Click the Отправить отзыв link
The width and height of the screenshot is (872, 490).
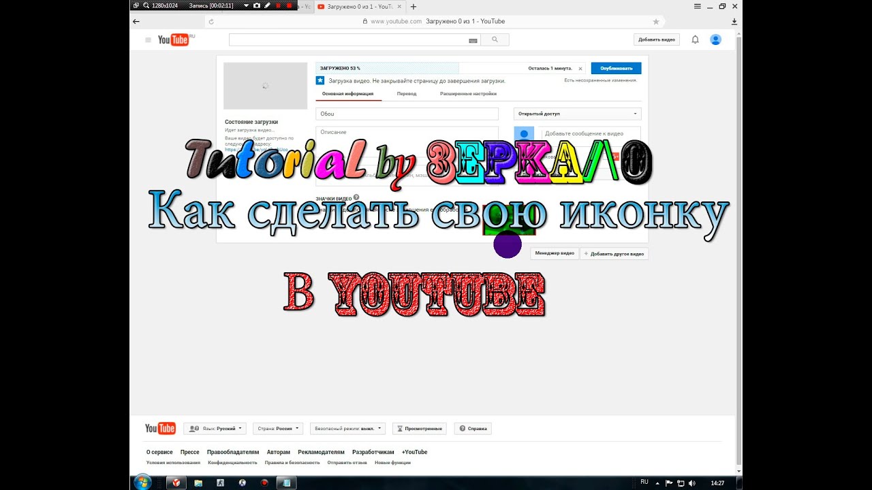[347, 463]
